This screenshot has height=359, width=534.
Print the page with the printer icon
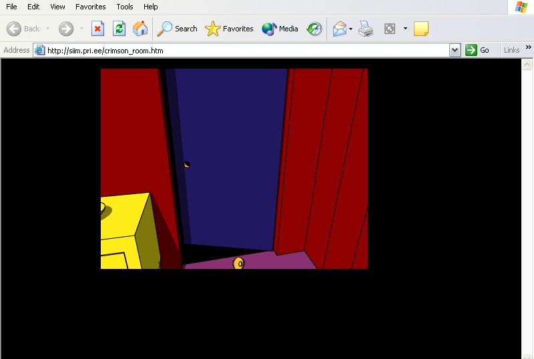coord(366,29)
